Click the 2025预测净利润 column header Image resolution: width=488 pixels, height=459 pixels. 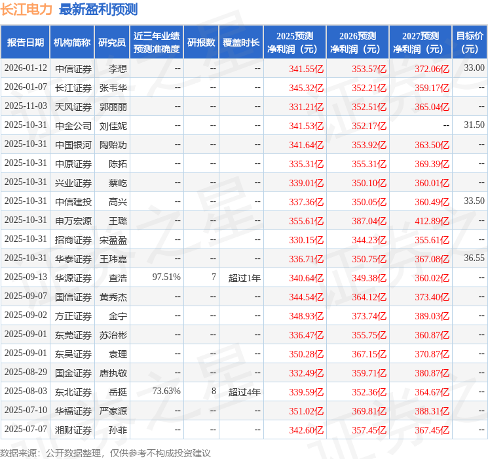295,42
